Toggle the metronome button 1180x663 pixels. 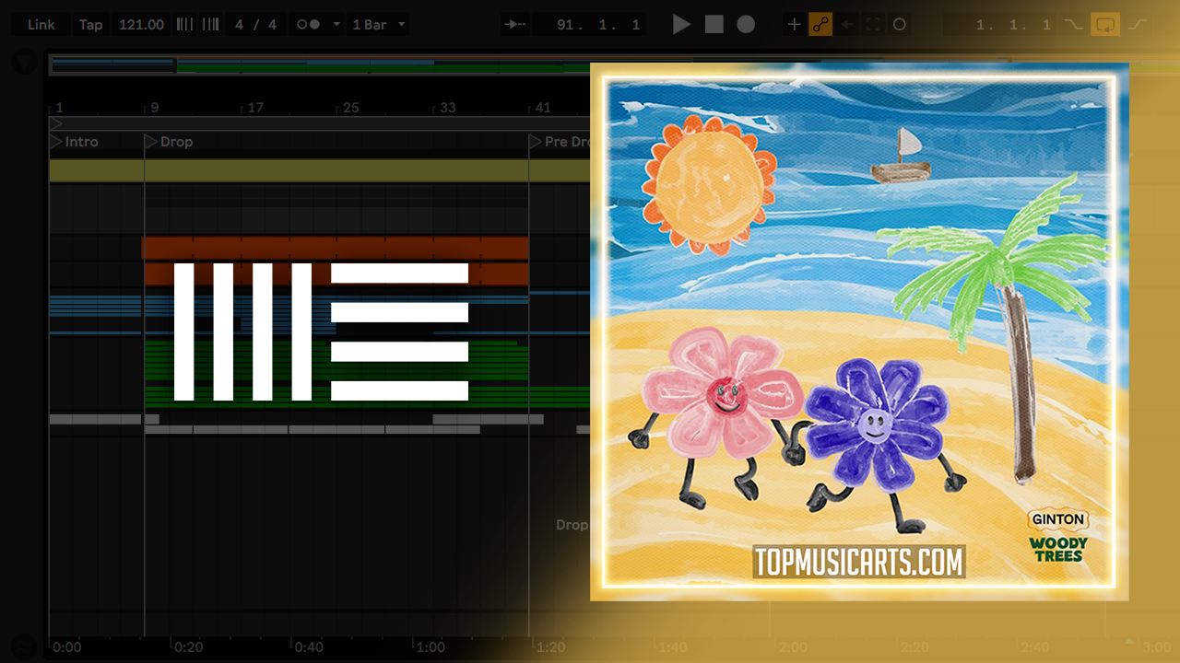point(308,25)
